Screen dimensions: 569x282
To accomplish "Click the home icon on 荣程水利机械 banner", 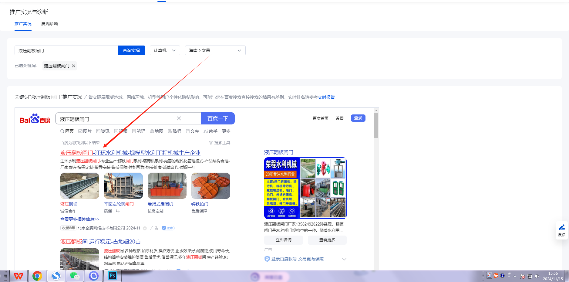I will pos(271,211).
